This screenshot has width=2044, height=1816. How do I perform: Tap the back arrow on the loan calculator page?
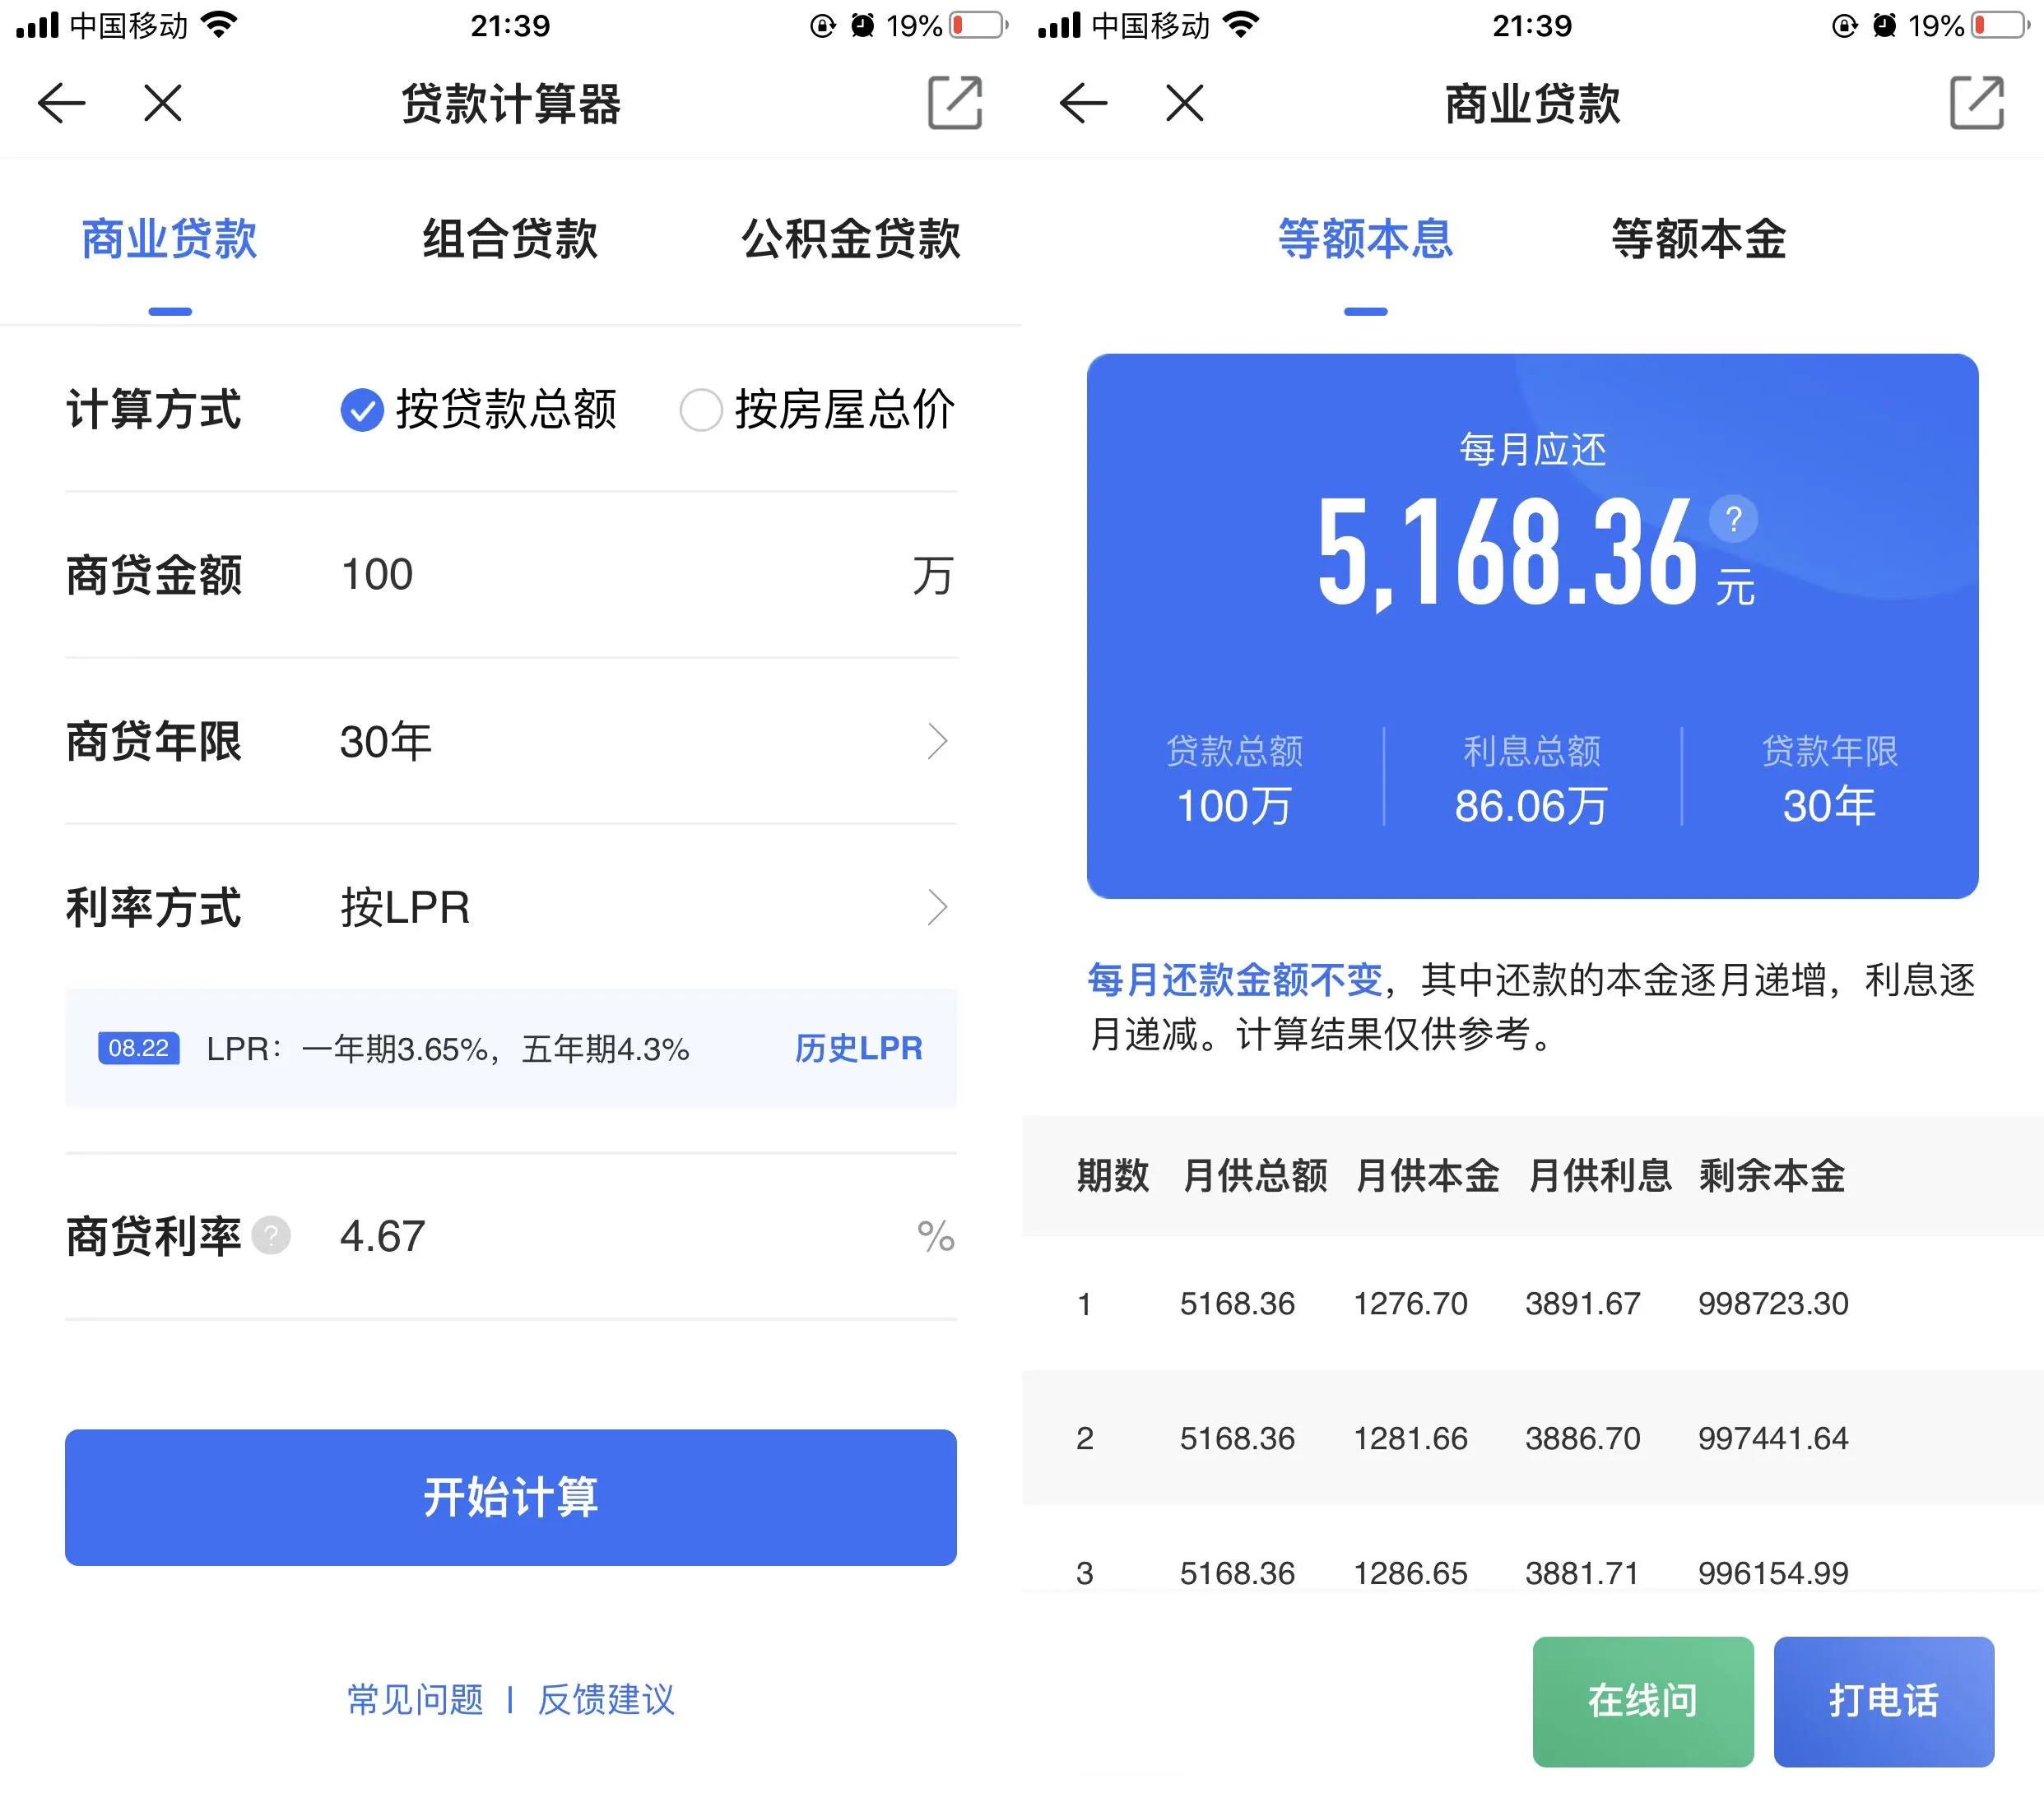(x=62, y=103)
